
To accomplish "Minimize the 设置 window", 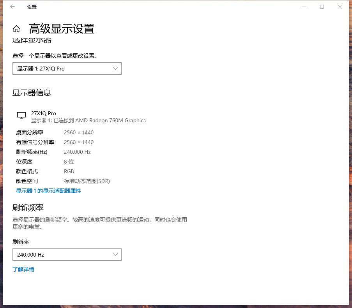I will [x=304, y=7].
